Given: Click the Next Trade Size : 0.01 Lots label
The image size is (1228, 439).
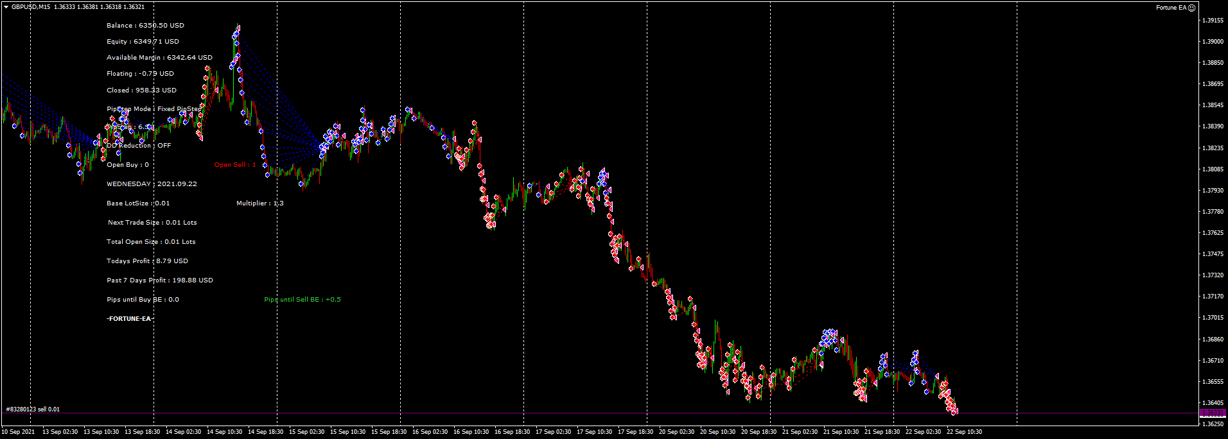Looking at the screenshot, I should 152,223.
